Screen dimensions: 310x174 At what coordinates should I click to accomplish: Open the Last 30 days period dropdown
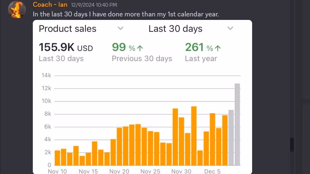191,29
